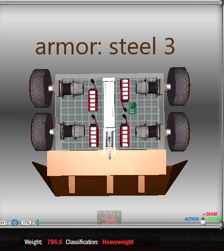Click the weight value 786.6
224x251 pixels.
click(x=55, y=242)
